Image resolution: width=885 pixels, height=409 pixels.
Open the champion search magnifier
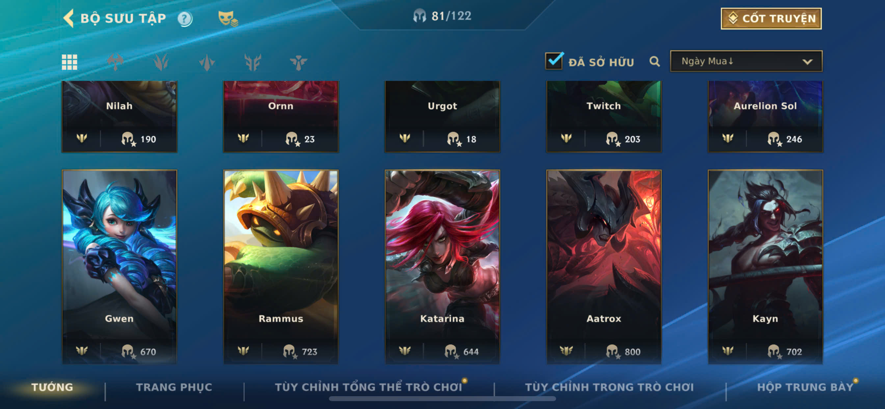[x=655, y=62]
